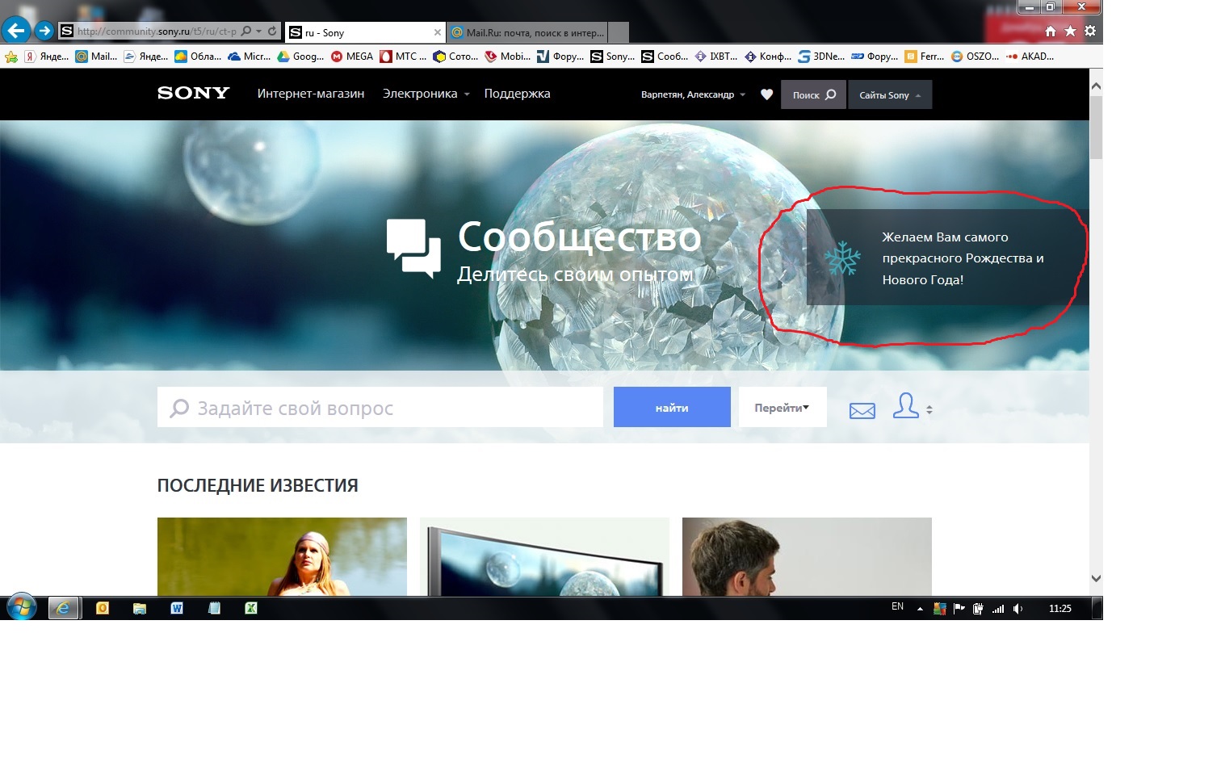Viewport: 1221px width, 763px height.
Task: Refresh the page using the reload icon
Action: pos(272,31)
